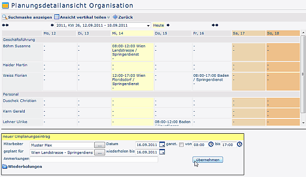
Task: Click employee name Böhm Susanne
Action: click(x=17, y=46)
